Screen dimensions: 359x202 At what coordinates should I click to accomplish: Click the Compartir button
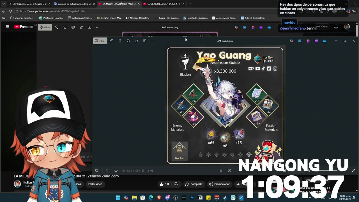(x=194, y=184)
